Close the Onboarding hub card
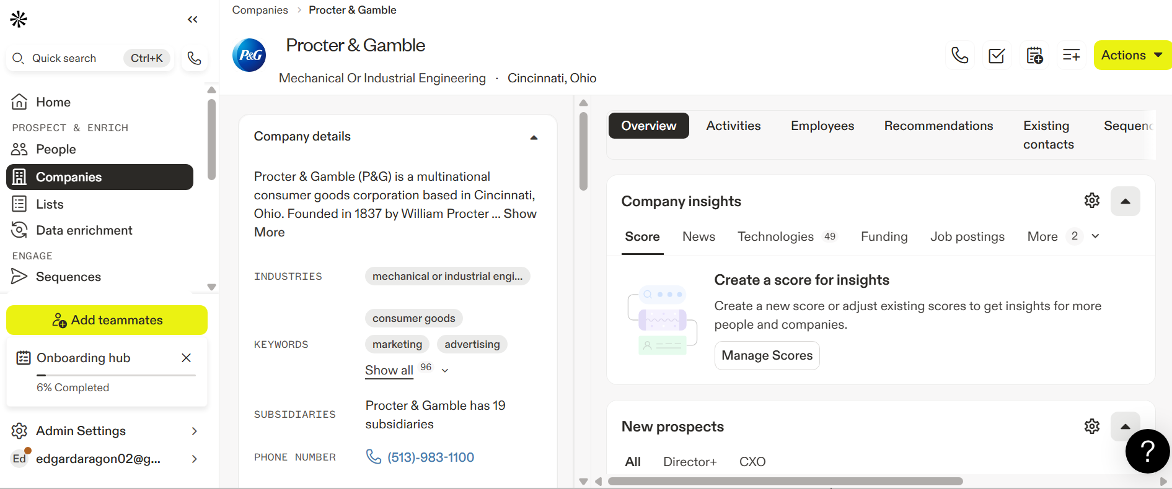This screenshot has height=489, width=1172. pos(186,358)
